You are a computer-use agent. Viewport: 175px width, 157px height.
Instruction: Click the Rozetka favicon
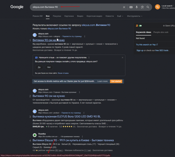pyautogui.click(x=35, y=135)
